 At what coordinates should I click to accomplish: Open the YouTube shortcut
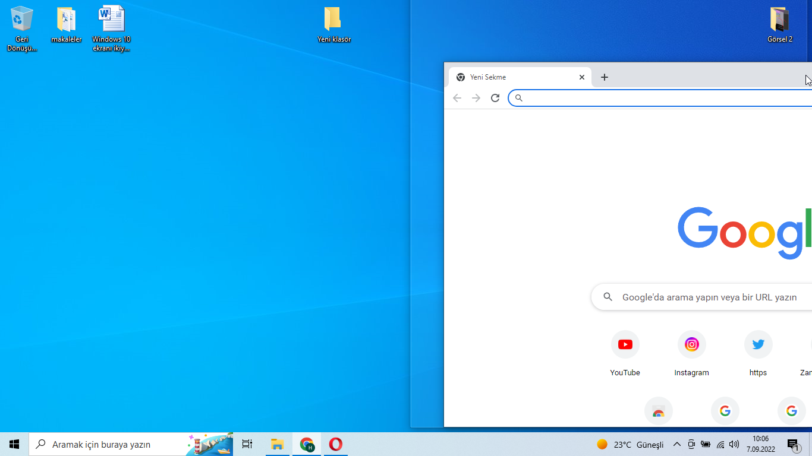click(x=625, y=345)
